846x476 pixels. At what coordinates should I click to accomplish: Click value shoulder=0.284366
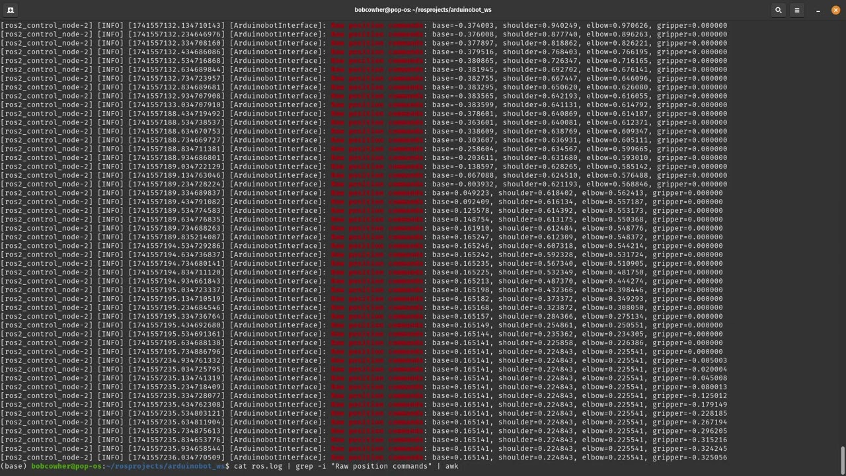click(x=537, y=316)
